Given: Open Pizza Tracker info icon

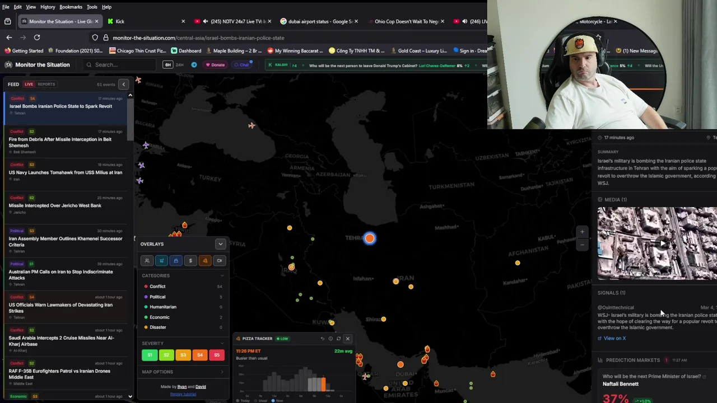Looking at the screenshot, I should click(x=330, y=339).
